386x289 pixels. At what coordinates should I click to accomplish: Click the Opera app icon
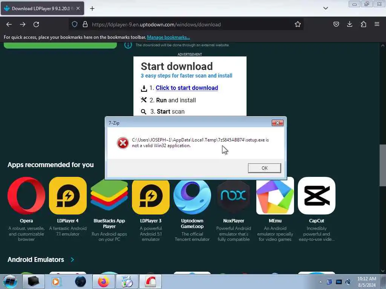(26, 196)
